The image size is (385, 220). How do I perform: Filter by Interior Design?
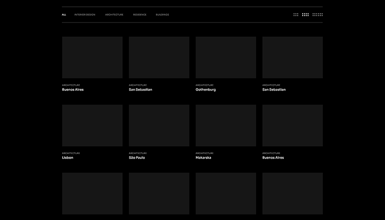(x=85, y=15)
